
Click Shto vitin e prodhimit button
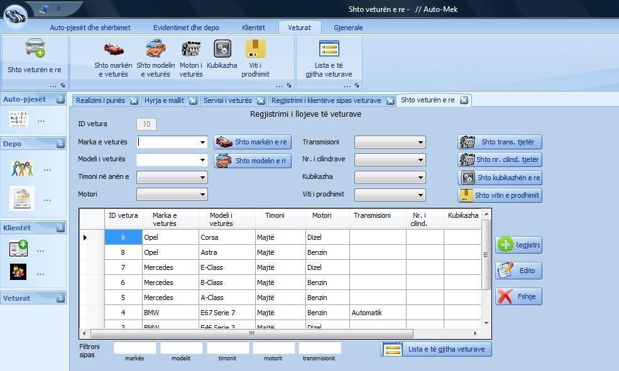click(x=500, y=196)
